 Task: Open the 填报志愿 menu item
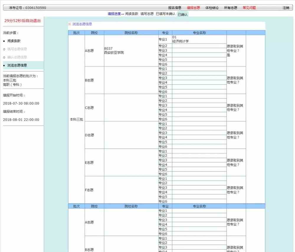(x=193, y=8)
